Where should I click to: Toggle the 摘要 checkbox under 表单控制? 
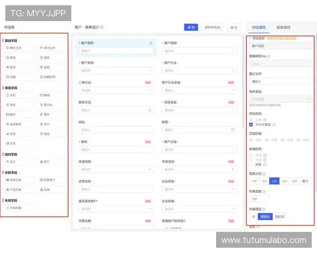(x=251, y=164)
